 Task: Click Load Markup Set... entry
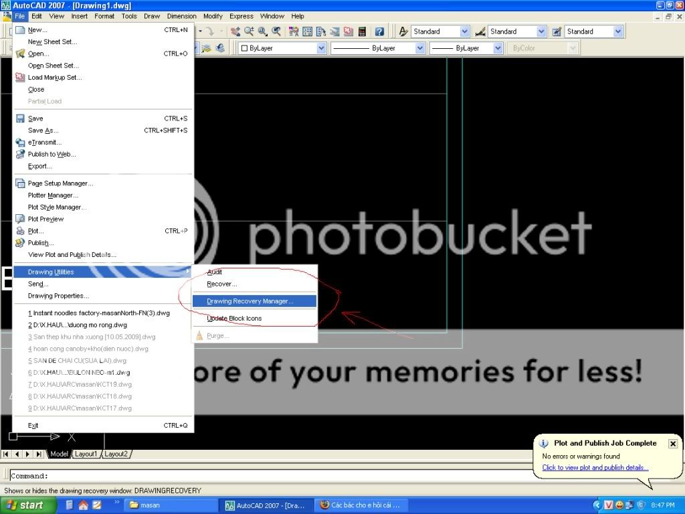103,78
